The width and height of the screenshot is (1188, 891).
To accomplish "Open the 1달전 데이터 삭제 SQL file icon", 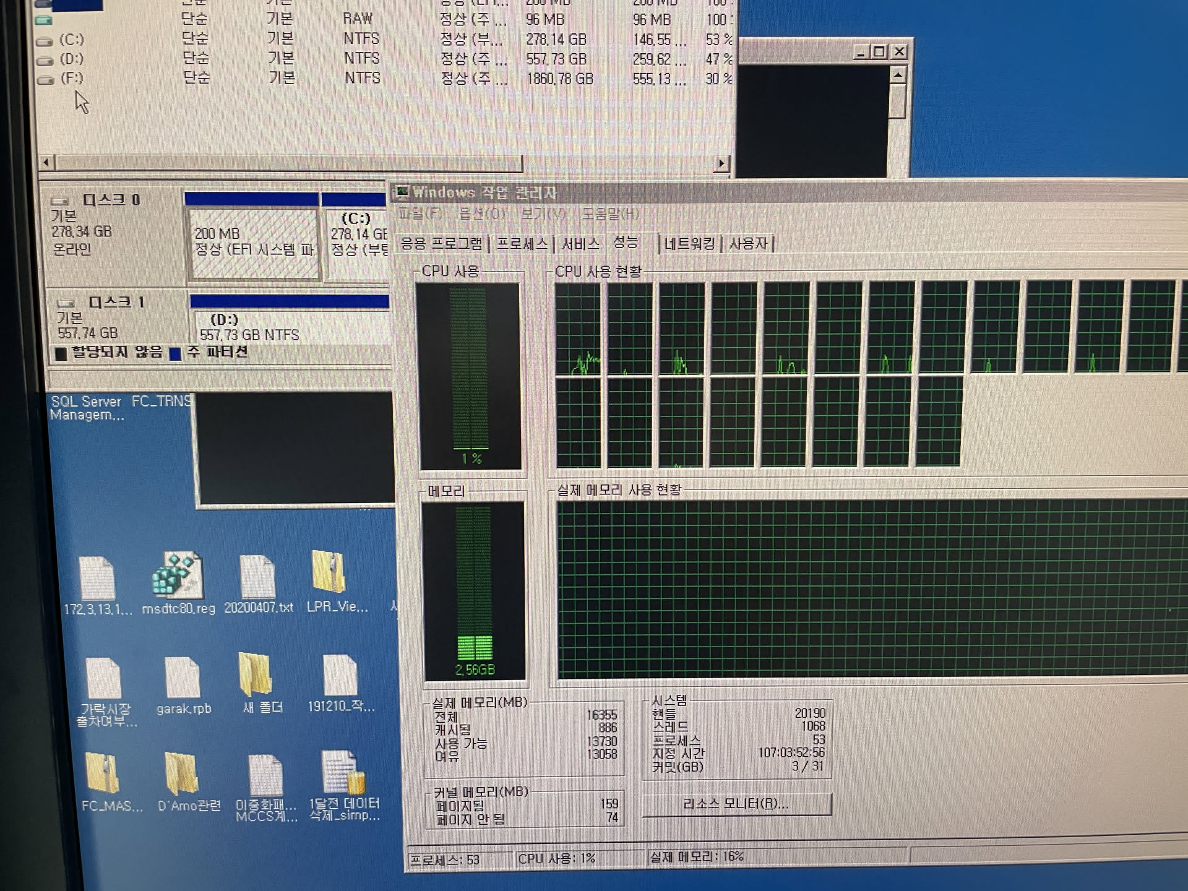I will click(x=343, y=773).
